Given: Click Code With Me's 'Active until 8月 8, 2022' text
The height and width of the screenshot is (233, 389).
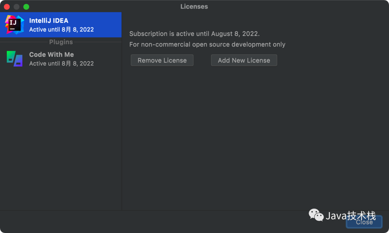Looking at the screenshot, I should tap(62, 63).
